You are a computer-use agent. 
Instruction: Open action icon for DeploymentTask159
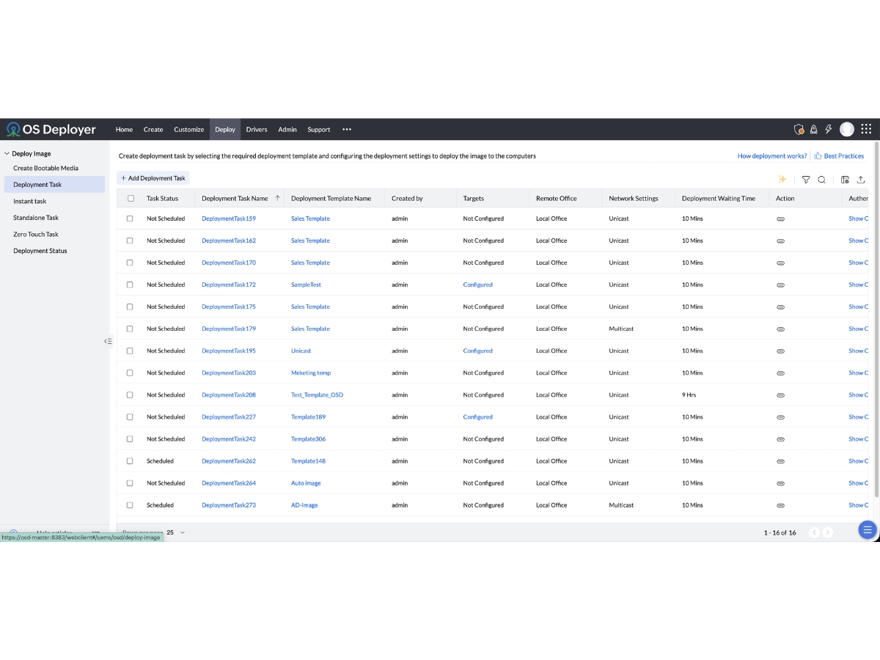pos(780,219)
